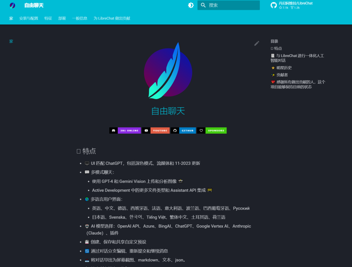352x267 pixels.
Task: Switch to the 特征 tab
Action: (x=48, y=18)
